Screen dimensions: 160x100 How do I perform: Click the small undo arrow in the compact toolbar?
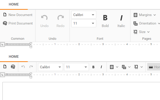[23, 67]
